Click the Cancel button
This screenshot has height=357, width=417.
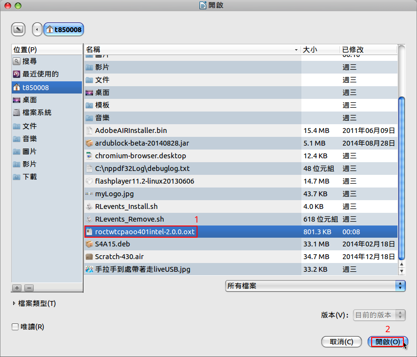click(341, 342)
